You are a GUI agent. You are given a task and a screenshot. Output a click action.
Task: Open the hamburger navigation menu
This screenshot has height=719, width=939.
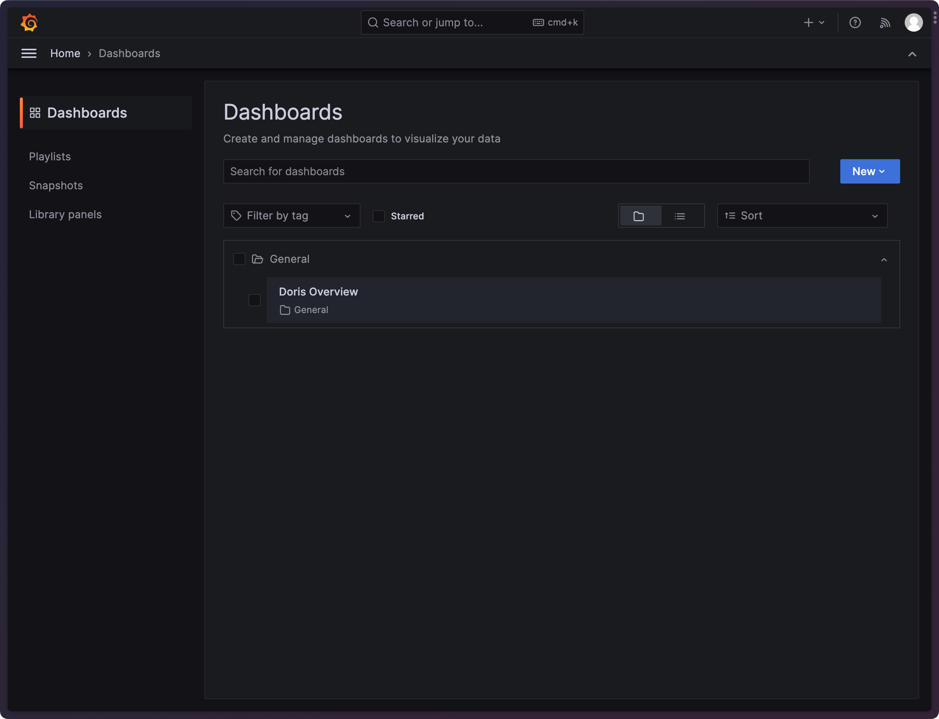[x=29, y=53]
